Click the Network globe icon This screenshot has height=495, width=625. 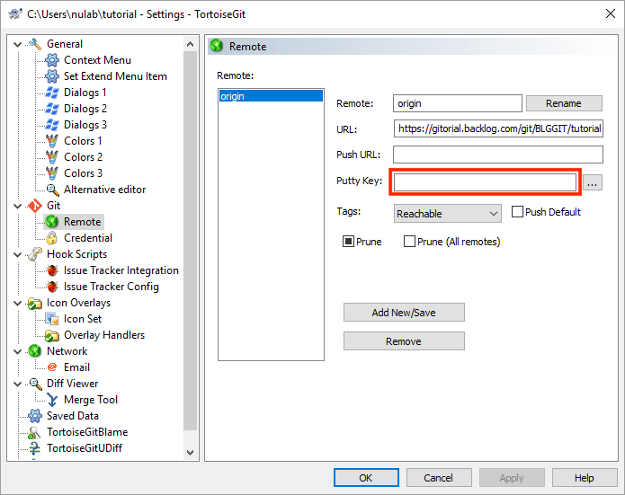35,351
